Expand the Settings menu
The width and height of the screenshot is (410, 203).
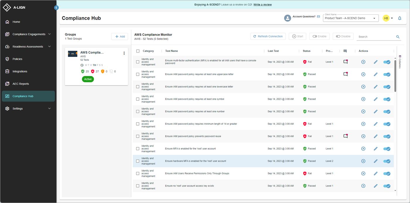pyautogui.click(x=49, y=109)
